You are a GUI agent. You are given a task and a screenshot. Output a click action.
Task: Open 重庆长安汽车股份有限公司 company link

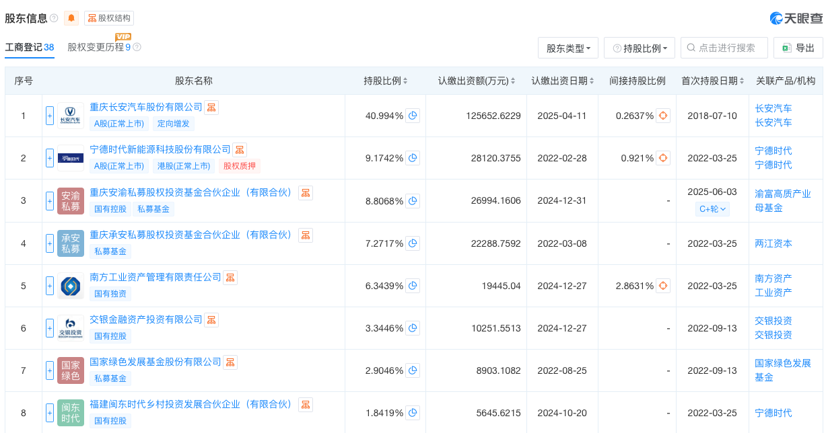[x=146, y=107]
